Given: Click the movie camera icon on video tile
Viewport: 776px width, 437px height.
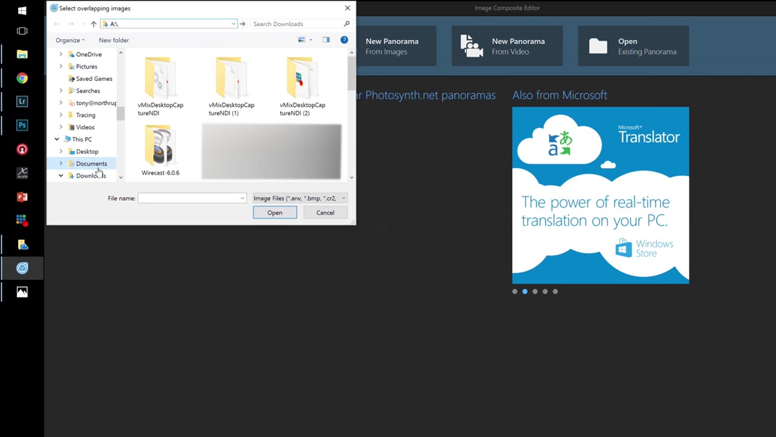Looking at the screenshot, I should pyautogui.click(x=471, y=46).
